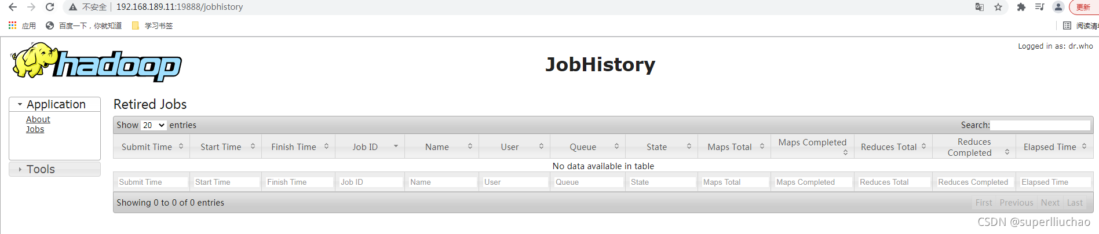Viewport: 1099px width, 234px height.
Task: Open the media control icon
Action: tap(1040, 7)
